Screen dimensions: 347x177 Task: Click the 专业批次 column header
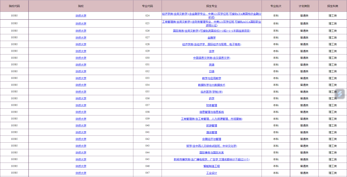pos(276,6)
